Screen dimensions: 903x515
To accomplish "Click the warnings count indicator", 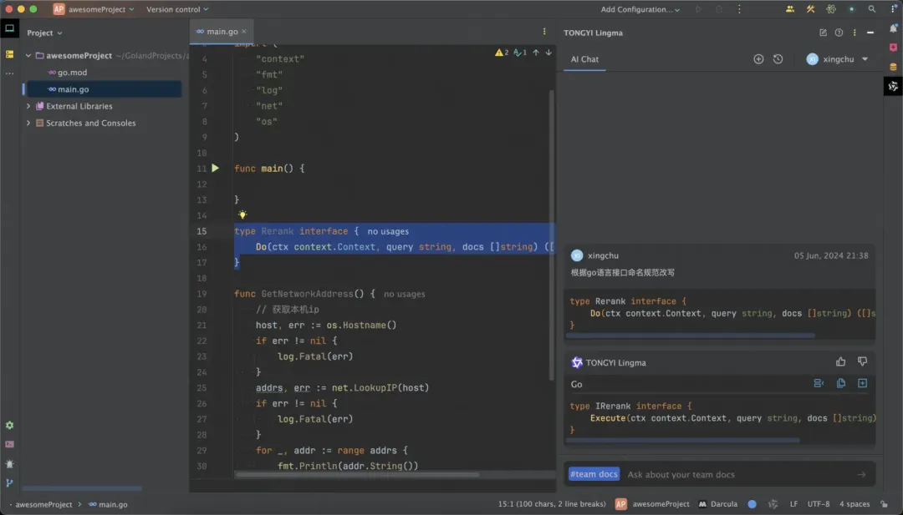I will pos(502,53).
